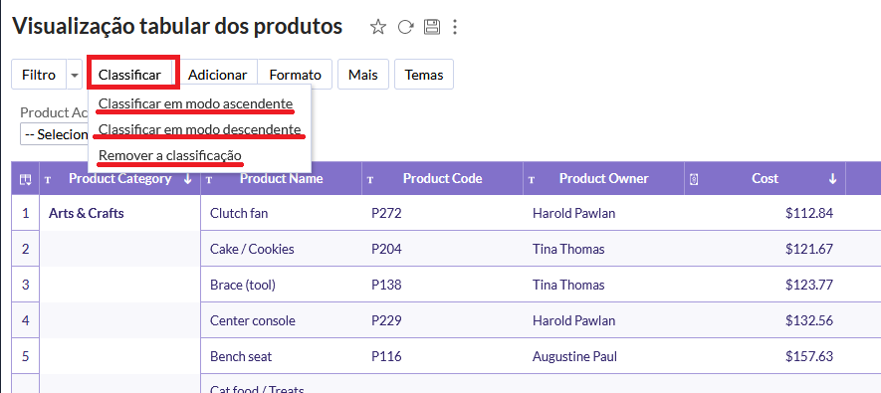The width and height of the screenshot is (881, 393).
Task: Click the text type icon beside Product Code
Action: point(369,180)
